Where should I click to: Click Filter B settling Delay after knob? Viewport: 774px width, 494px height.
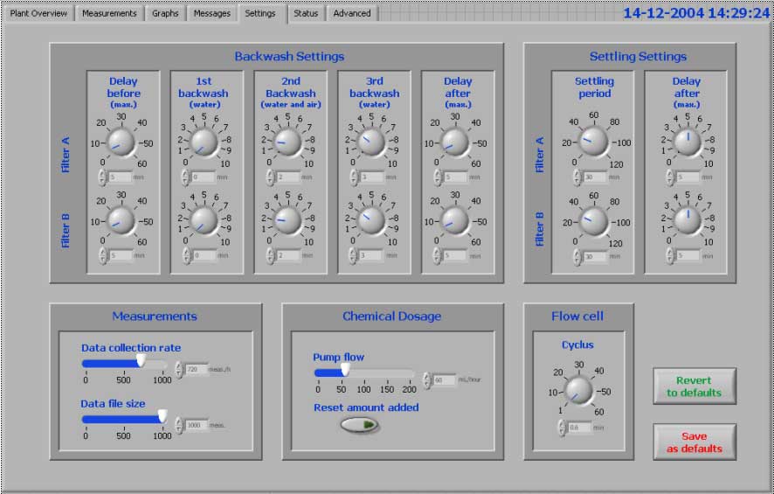click(687, 221)
